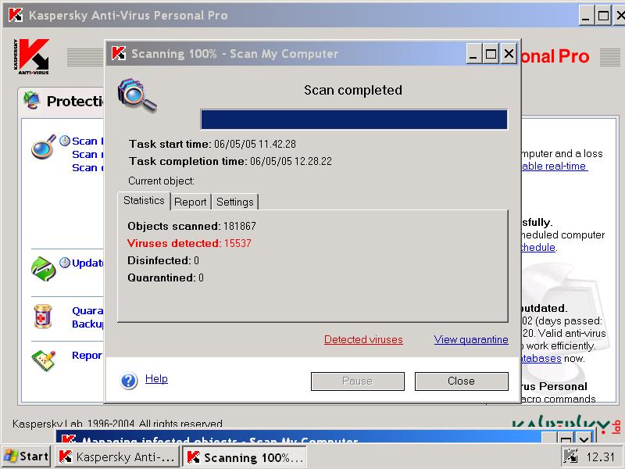This screenshot has height=469, width=625.
Task: Click 'Disinfected: 0' text
Action: (x=163, y=260)
